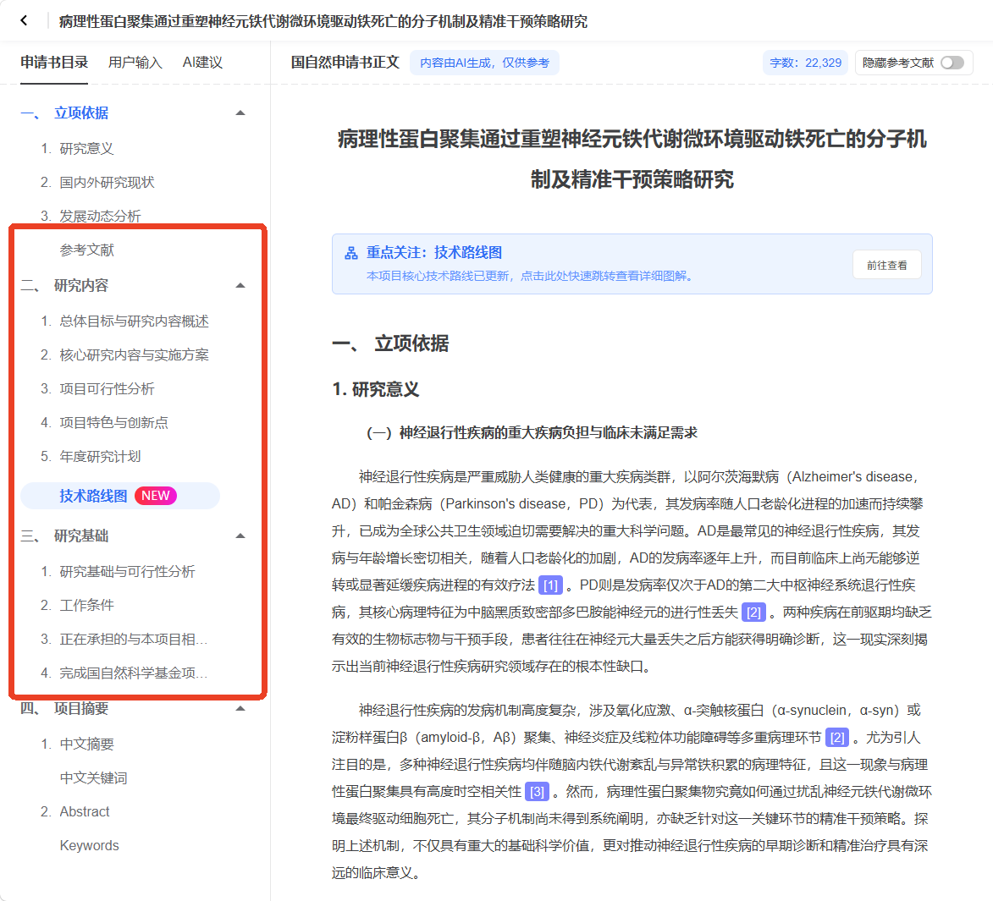Go to 研究意义 in the outline
993x901 pixels.
pyautogui.click(x=86, y=149)
